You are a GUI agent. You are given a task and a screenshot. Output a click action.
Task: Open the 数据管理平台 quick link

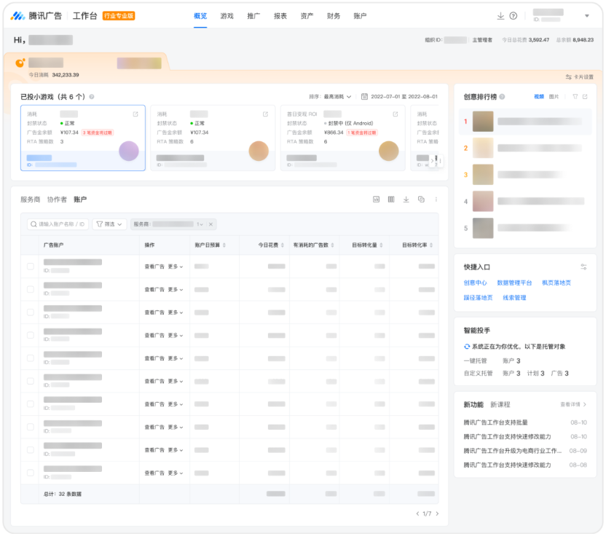[x=514, y=283]
